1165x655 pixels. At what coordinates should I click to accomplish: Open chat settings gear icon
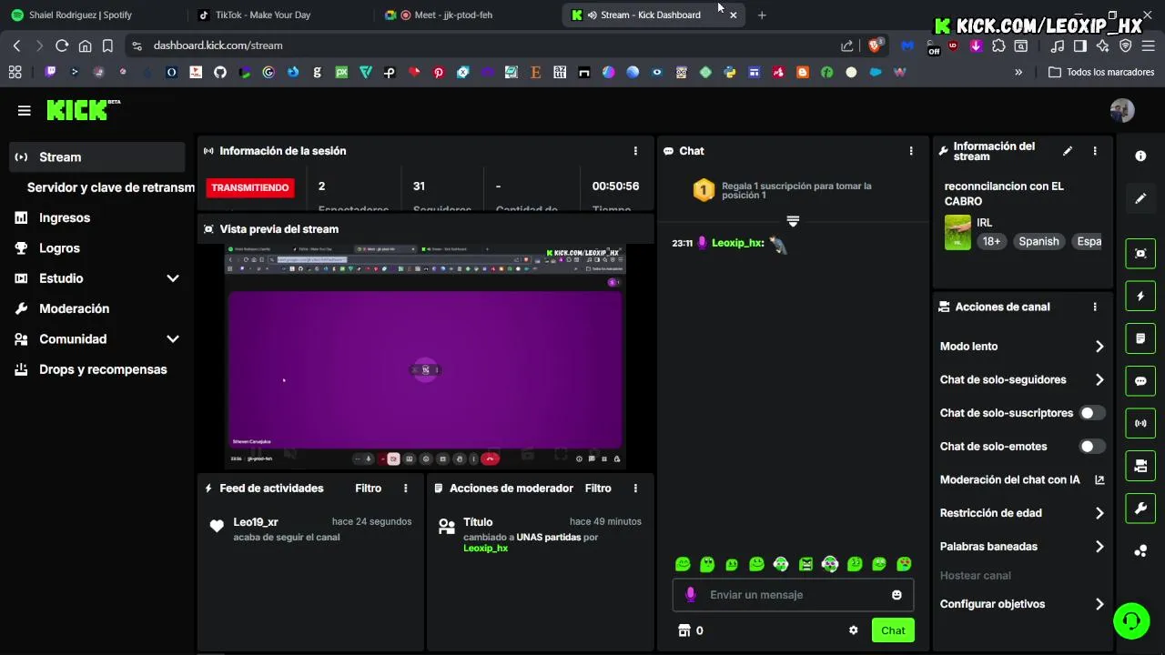coord(854,630)
